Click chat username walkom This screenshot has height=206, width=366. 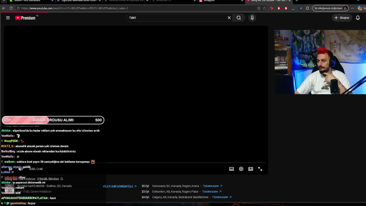click(x=10, y=162)
